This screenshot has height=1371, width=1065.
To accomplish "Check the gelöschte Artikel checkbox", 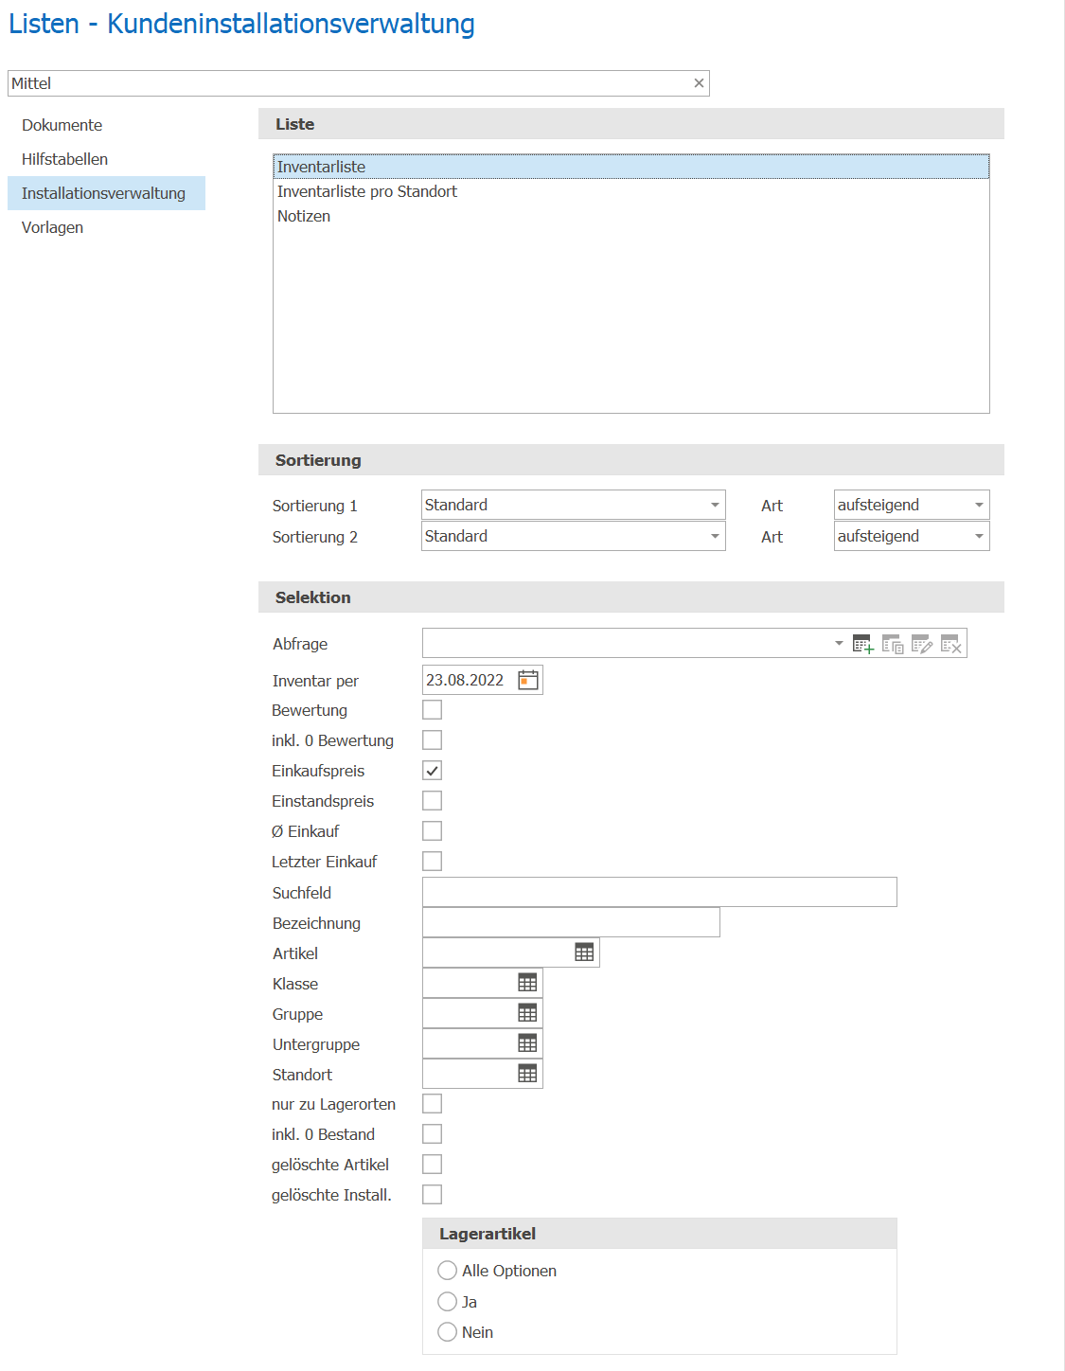I will tap(432, 1165).
